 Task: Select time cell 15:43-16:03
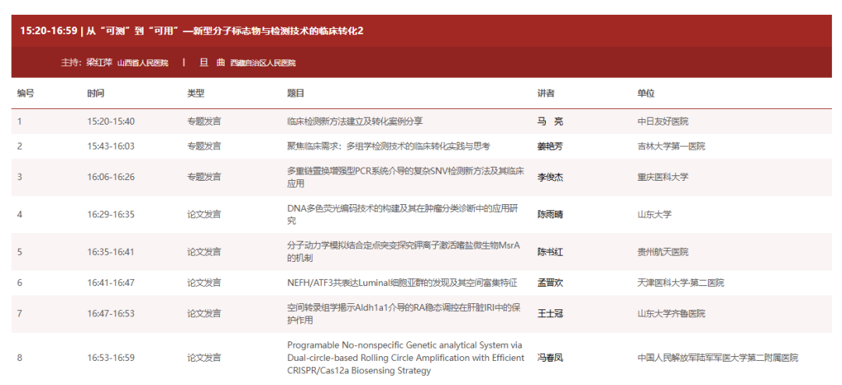[x=111, y=146]
